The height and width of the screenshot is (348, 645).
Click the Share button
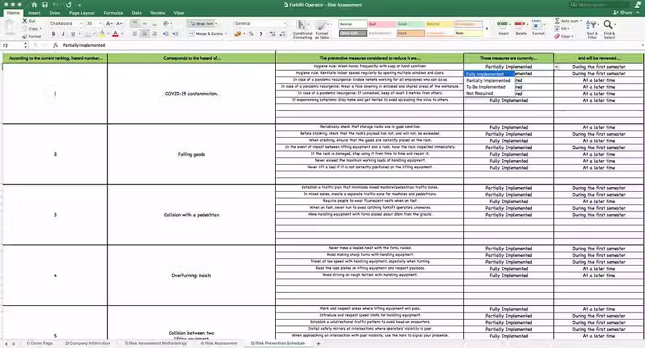tap(623, 13)
